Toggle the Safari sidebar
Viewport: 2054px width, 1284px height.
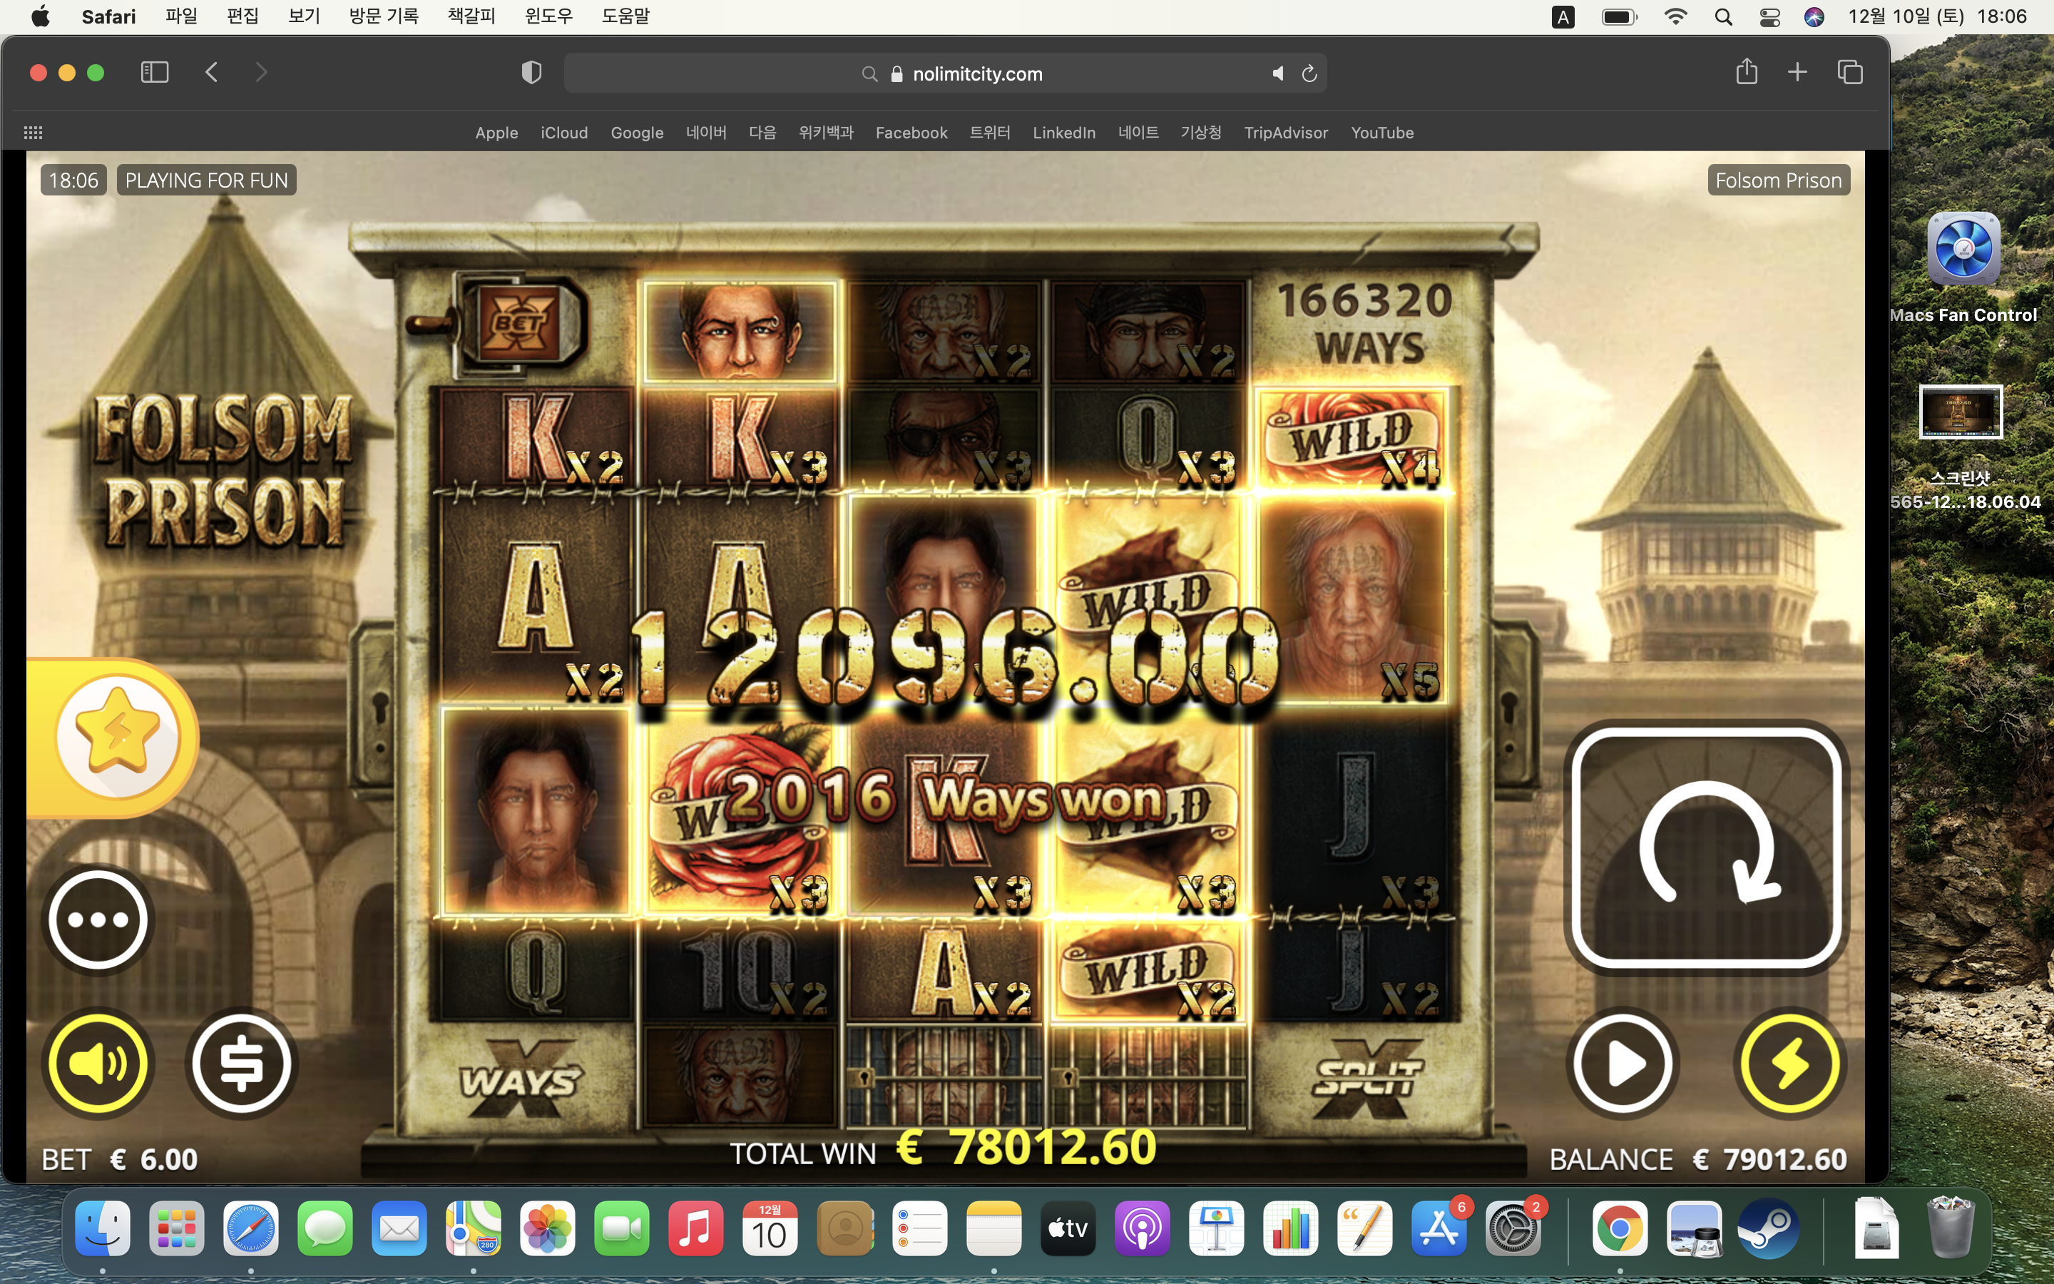155,72
